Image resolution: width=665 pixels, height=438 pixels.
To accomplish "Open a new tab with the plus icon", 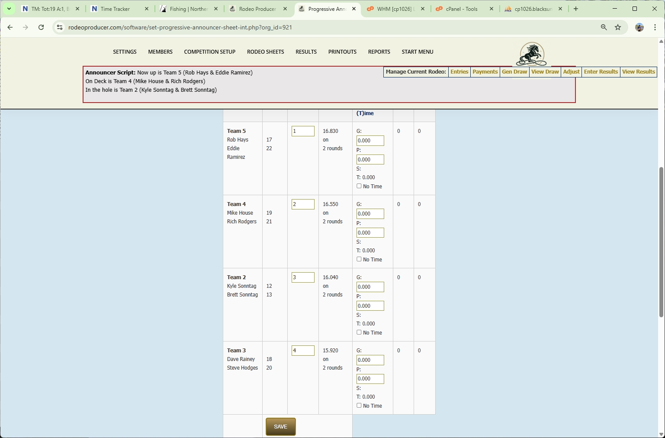I will (x=576, y=9).
